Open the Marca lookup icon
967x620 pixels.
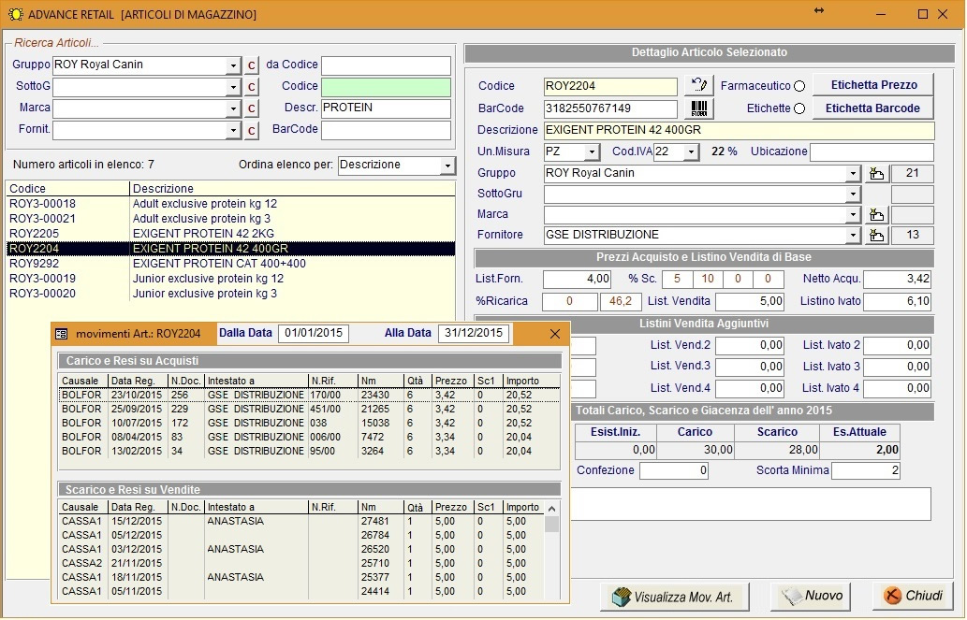point(876,215)
